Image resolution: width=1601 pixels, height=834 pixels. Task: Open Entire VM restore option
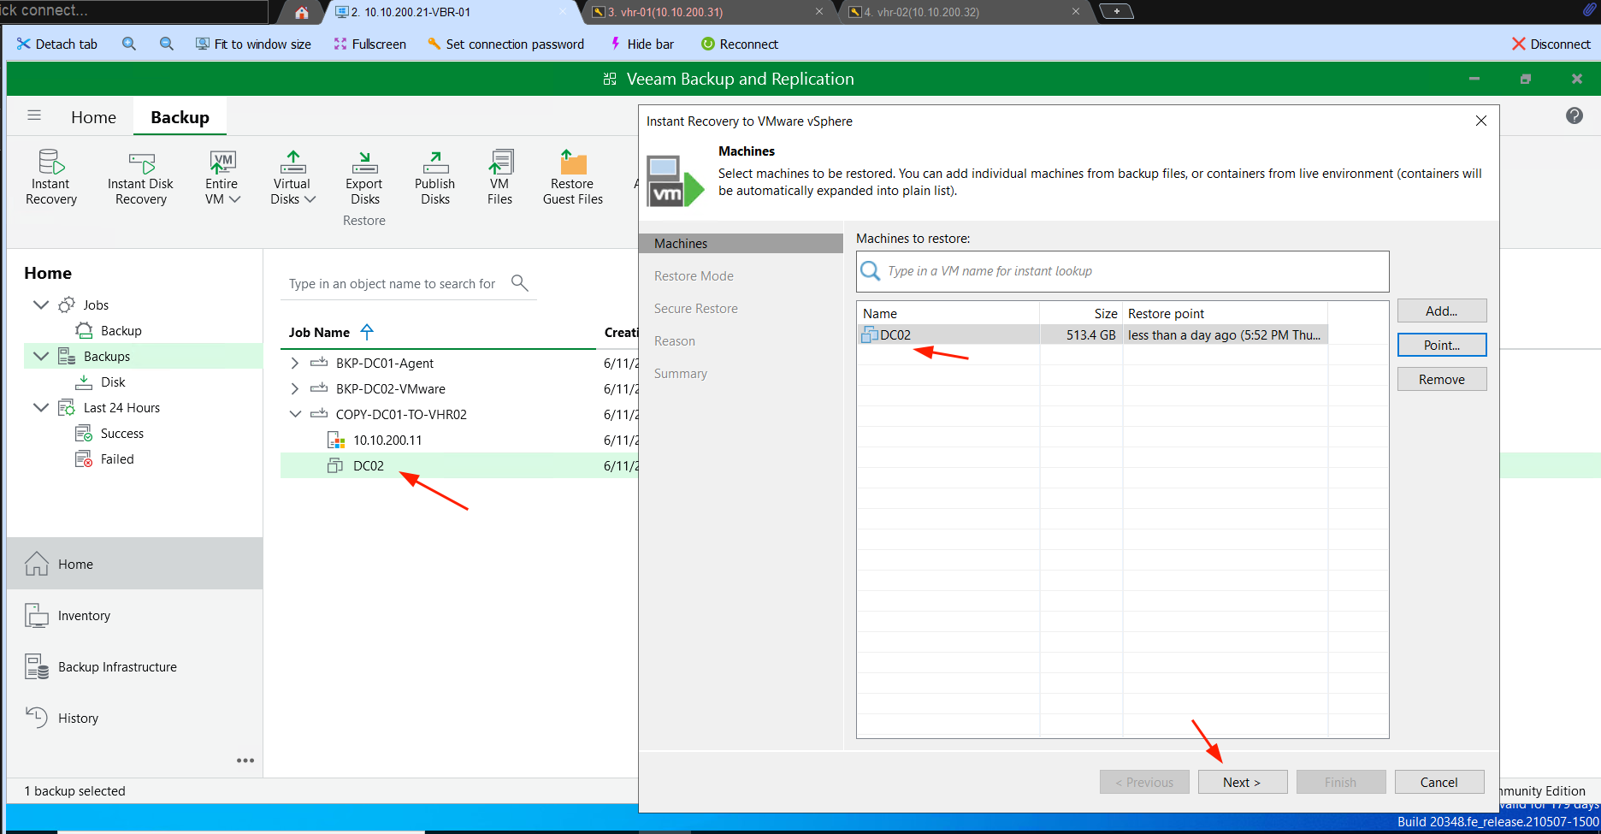(222, 177)
